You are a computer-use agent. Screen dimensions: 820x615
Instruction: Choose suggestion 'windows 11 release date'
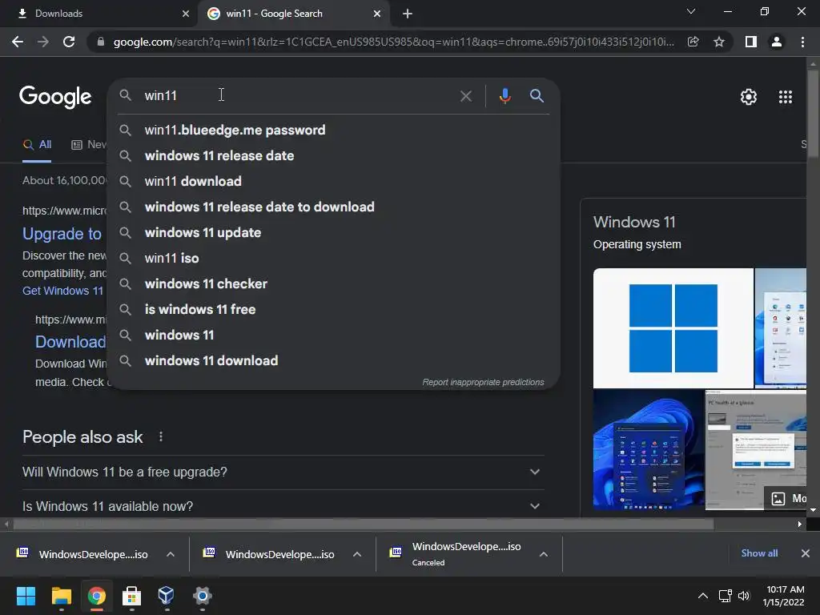(x=334, y=156)
